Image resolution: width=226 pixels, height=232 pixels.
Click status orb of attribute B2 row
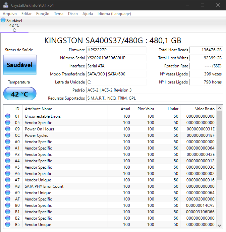pyautogui.click(x=8, y=218)
